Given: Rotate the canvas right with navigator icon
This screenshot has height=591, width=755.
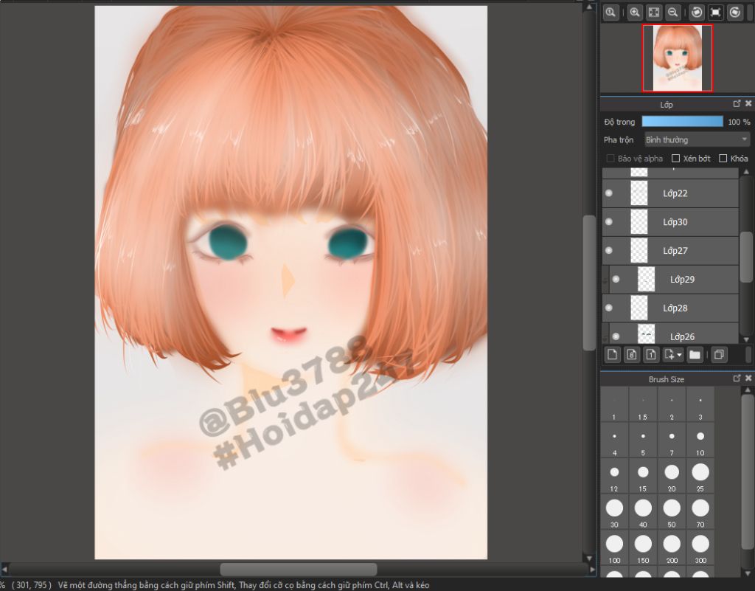Looking at the screenshot, I should tap(735, 13).
